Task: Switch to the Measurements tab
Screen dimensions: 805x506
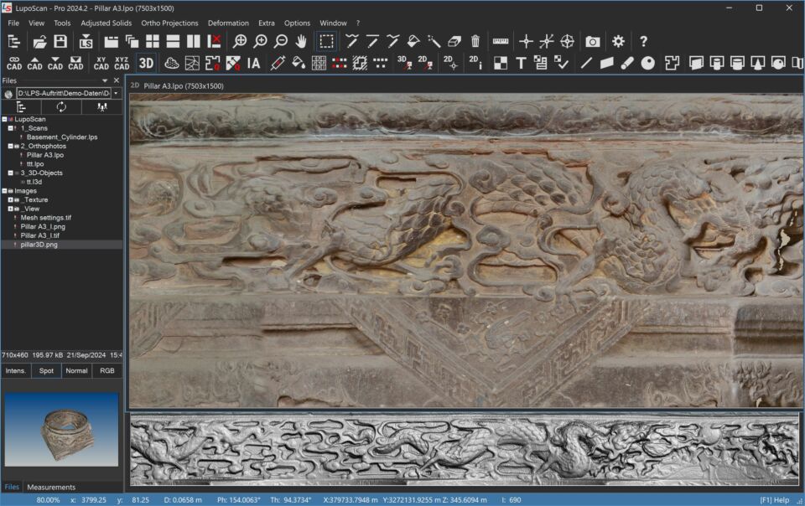Action: coord(50,487)
